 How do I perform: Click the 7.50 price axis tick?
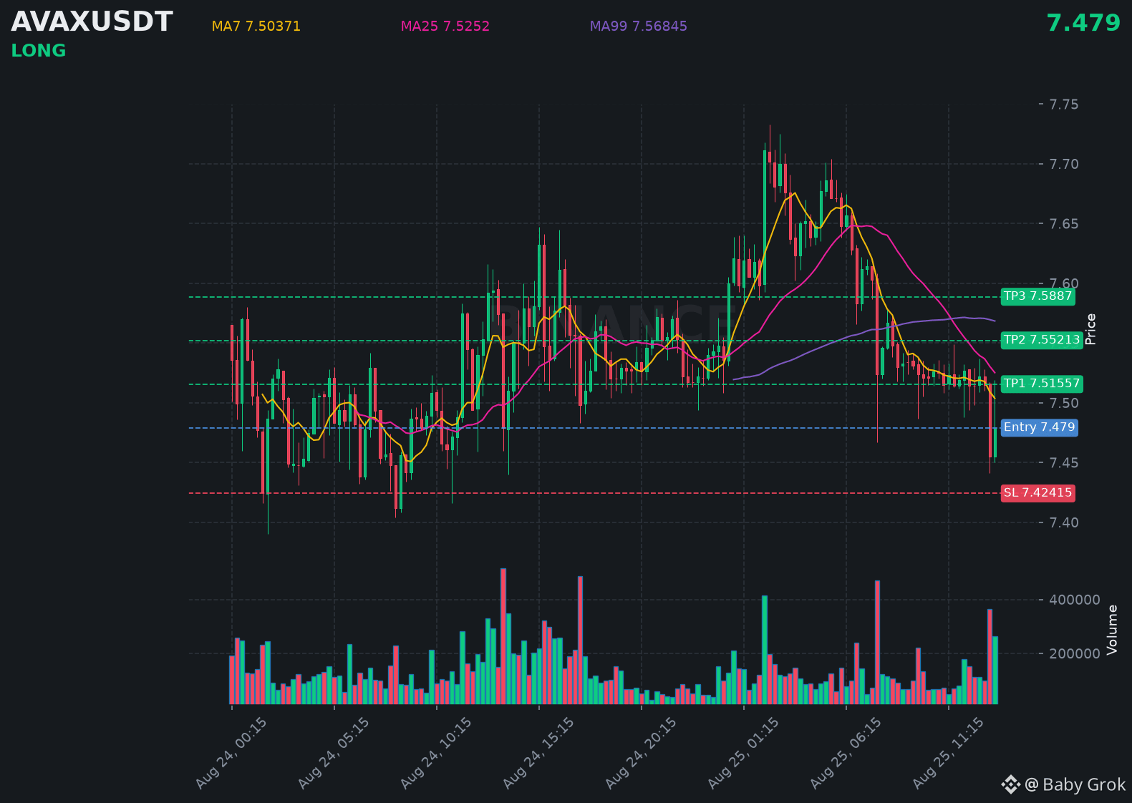1064,404
